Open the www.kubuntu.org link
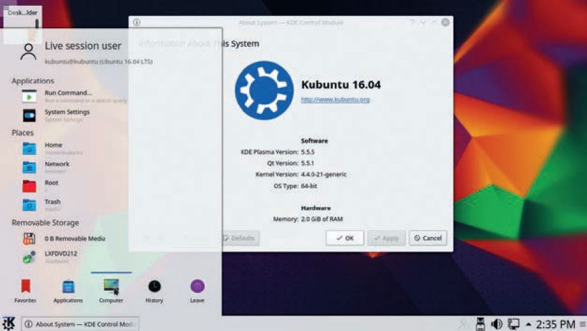Image resolution: width=587 pixels, height=331 pixels. [x=336, y=99]
